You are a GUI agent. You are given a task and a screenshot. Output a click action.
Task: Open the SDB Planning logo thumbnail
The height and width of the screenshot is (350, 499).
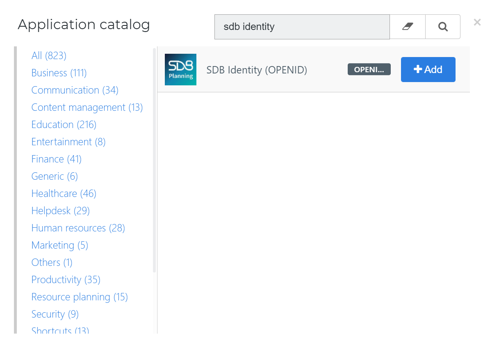click(x=180, y=70)
